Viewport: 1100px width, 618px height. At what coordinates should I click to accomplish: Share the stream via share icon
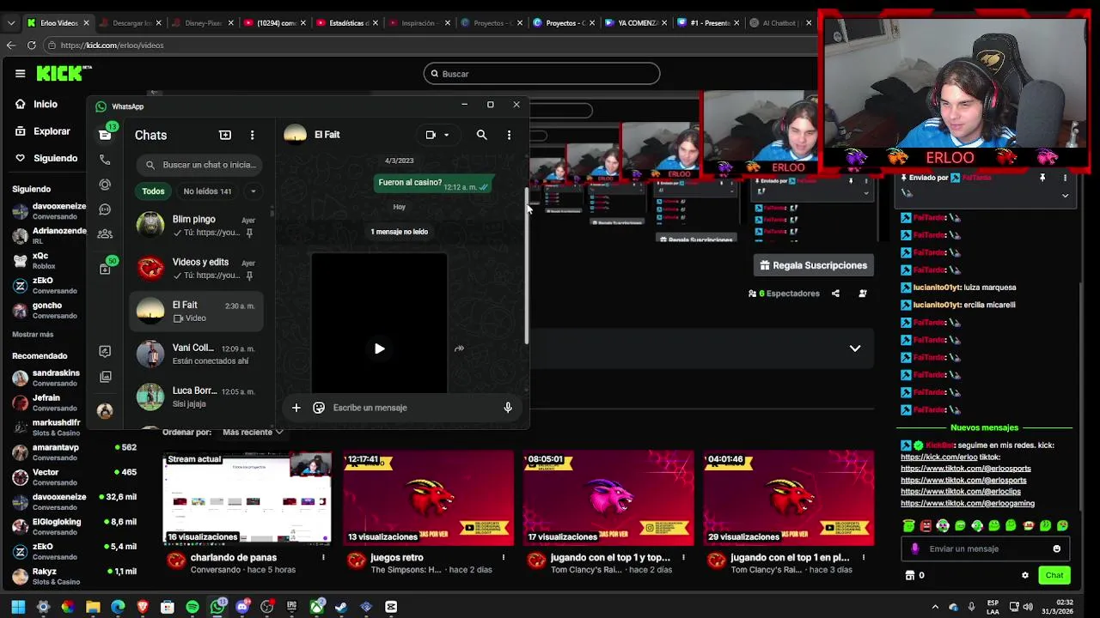(835, 294)
